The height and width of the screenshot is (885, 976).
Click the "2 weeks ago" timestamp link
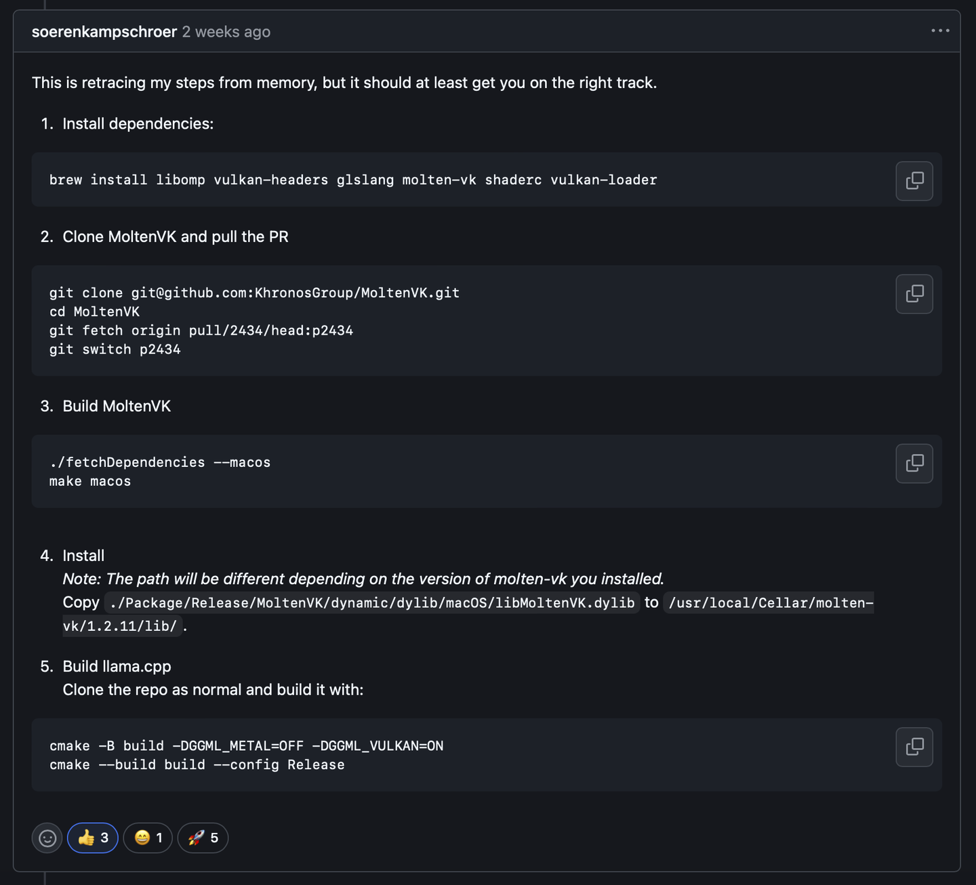226,32
